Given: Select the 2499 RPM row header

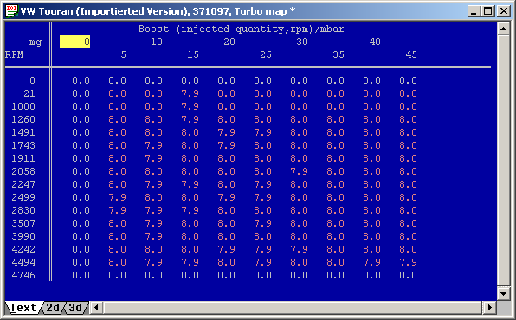Looking at the screenshot, I should [x=23, y=198].
